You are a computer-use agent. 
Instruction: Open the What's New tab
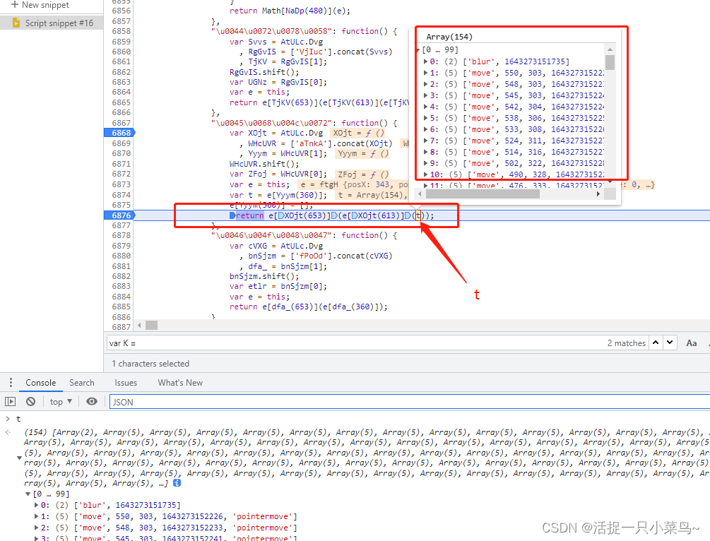click(180, 383)
